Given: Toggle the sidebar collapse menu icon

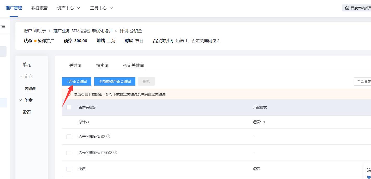Looking at the screenshot, I should (x=3, y=27).
